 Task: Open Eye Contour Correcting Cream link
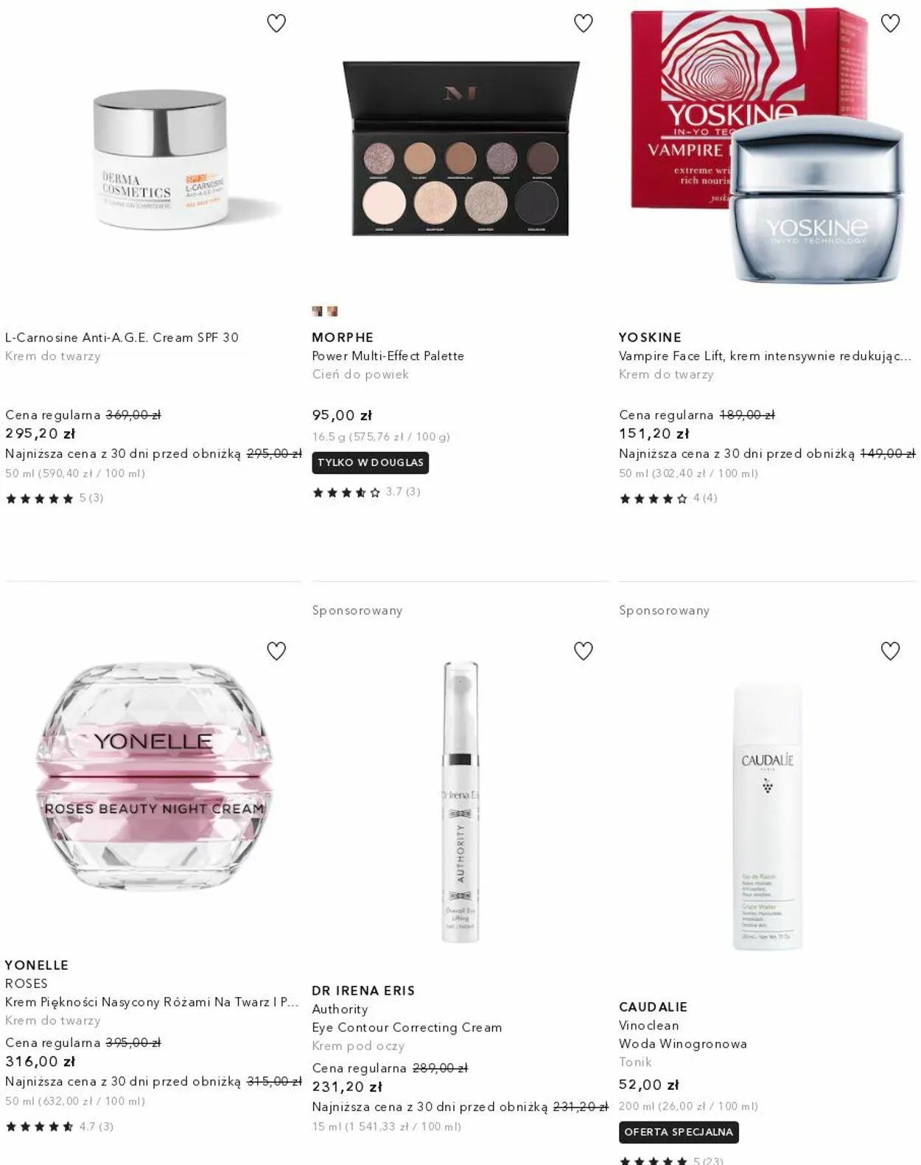coord(407,1028)
